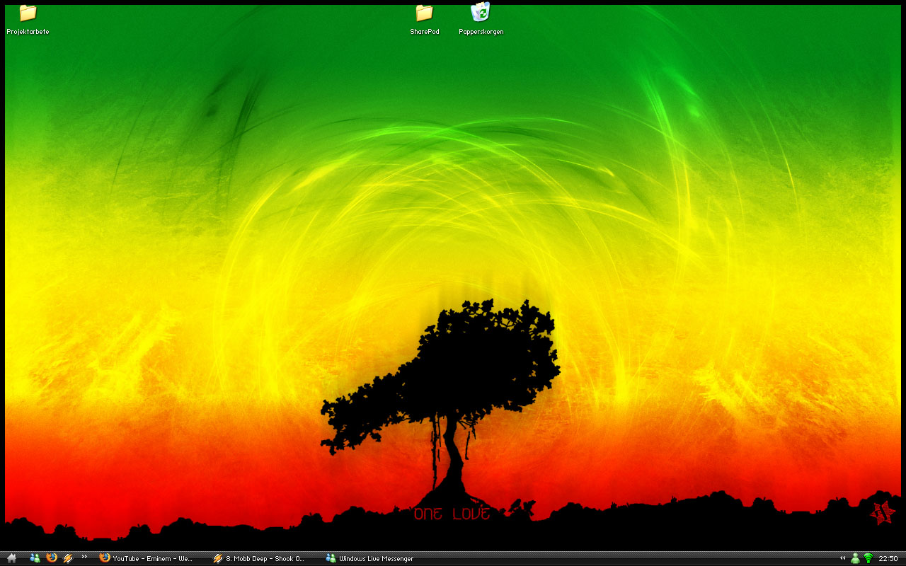Click the red star emblem on the wallpaper

(x=883, y=513)
